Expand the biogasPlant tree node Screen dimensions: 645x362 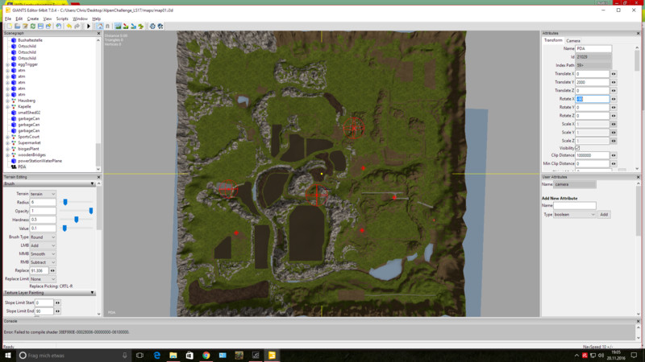tap(8, 149)
